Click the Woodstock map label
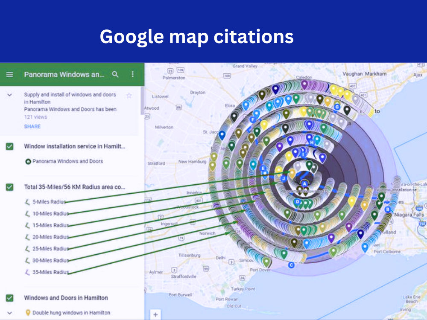Viewport: 427px width, 320px height. click(x=187, y=207)
